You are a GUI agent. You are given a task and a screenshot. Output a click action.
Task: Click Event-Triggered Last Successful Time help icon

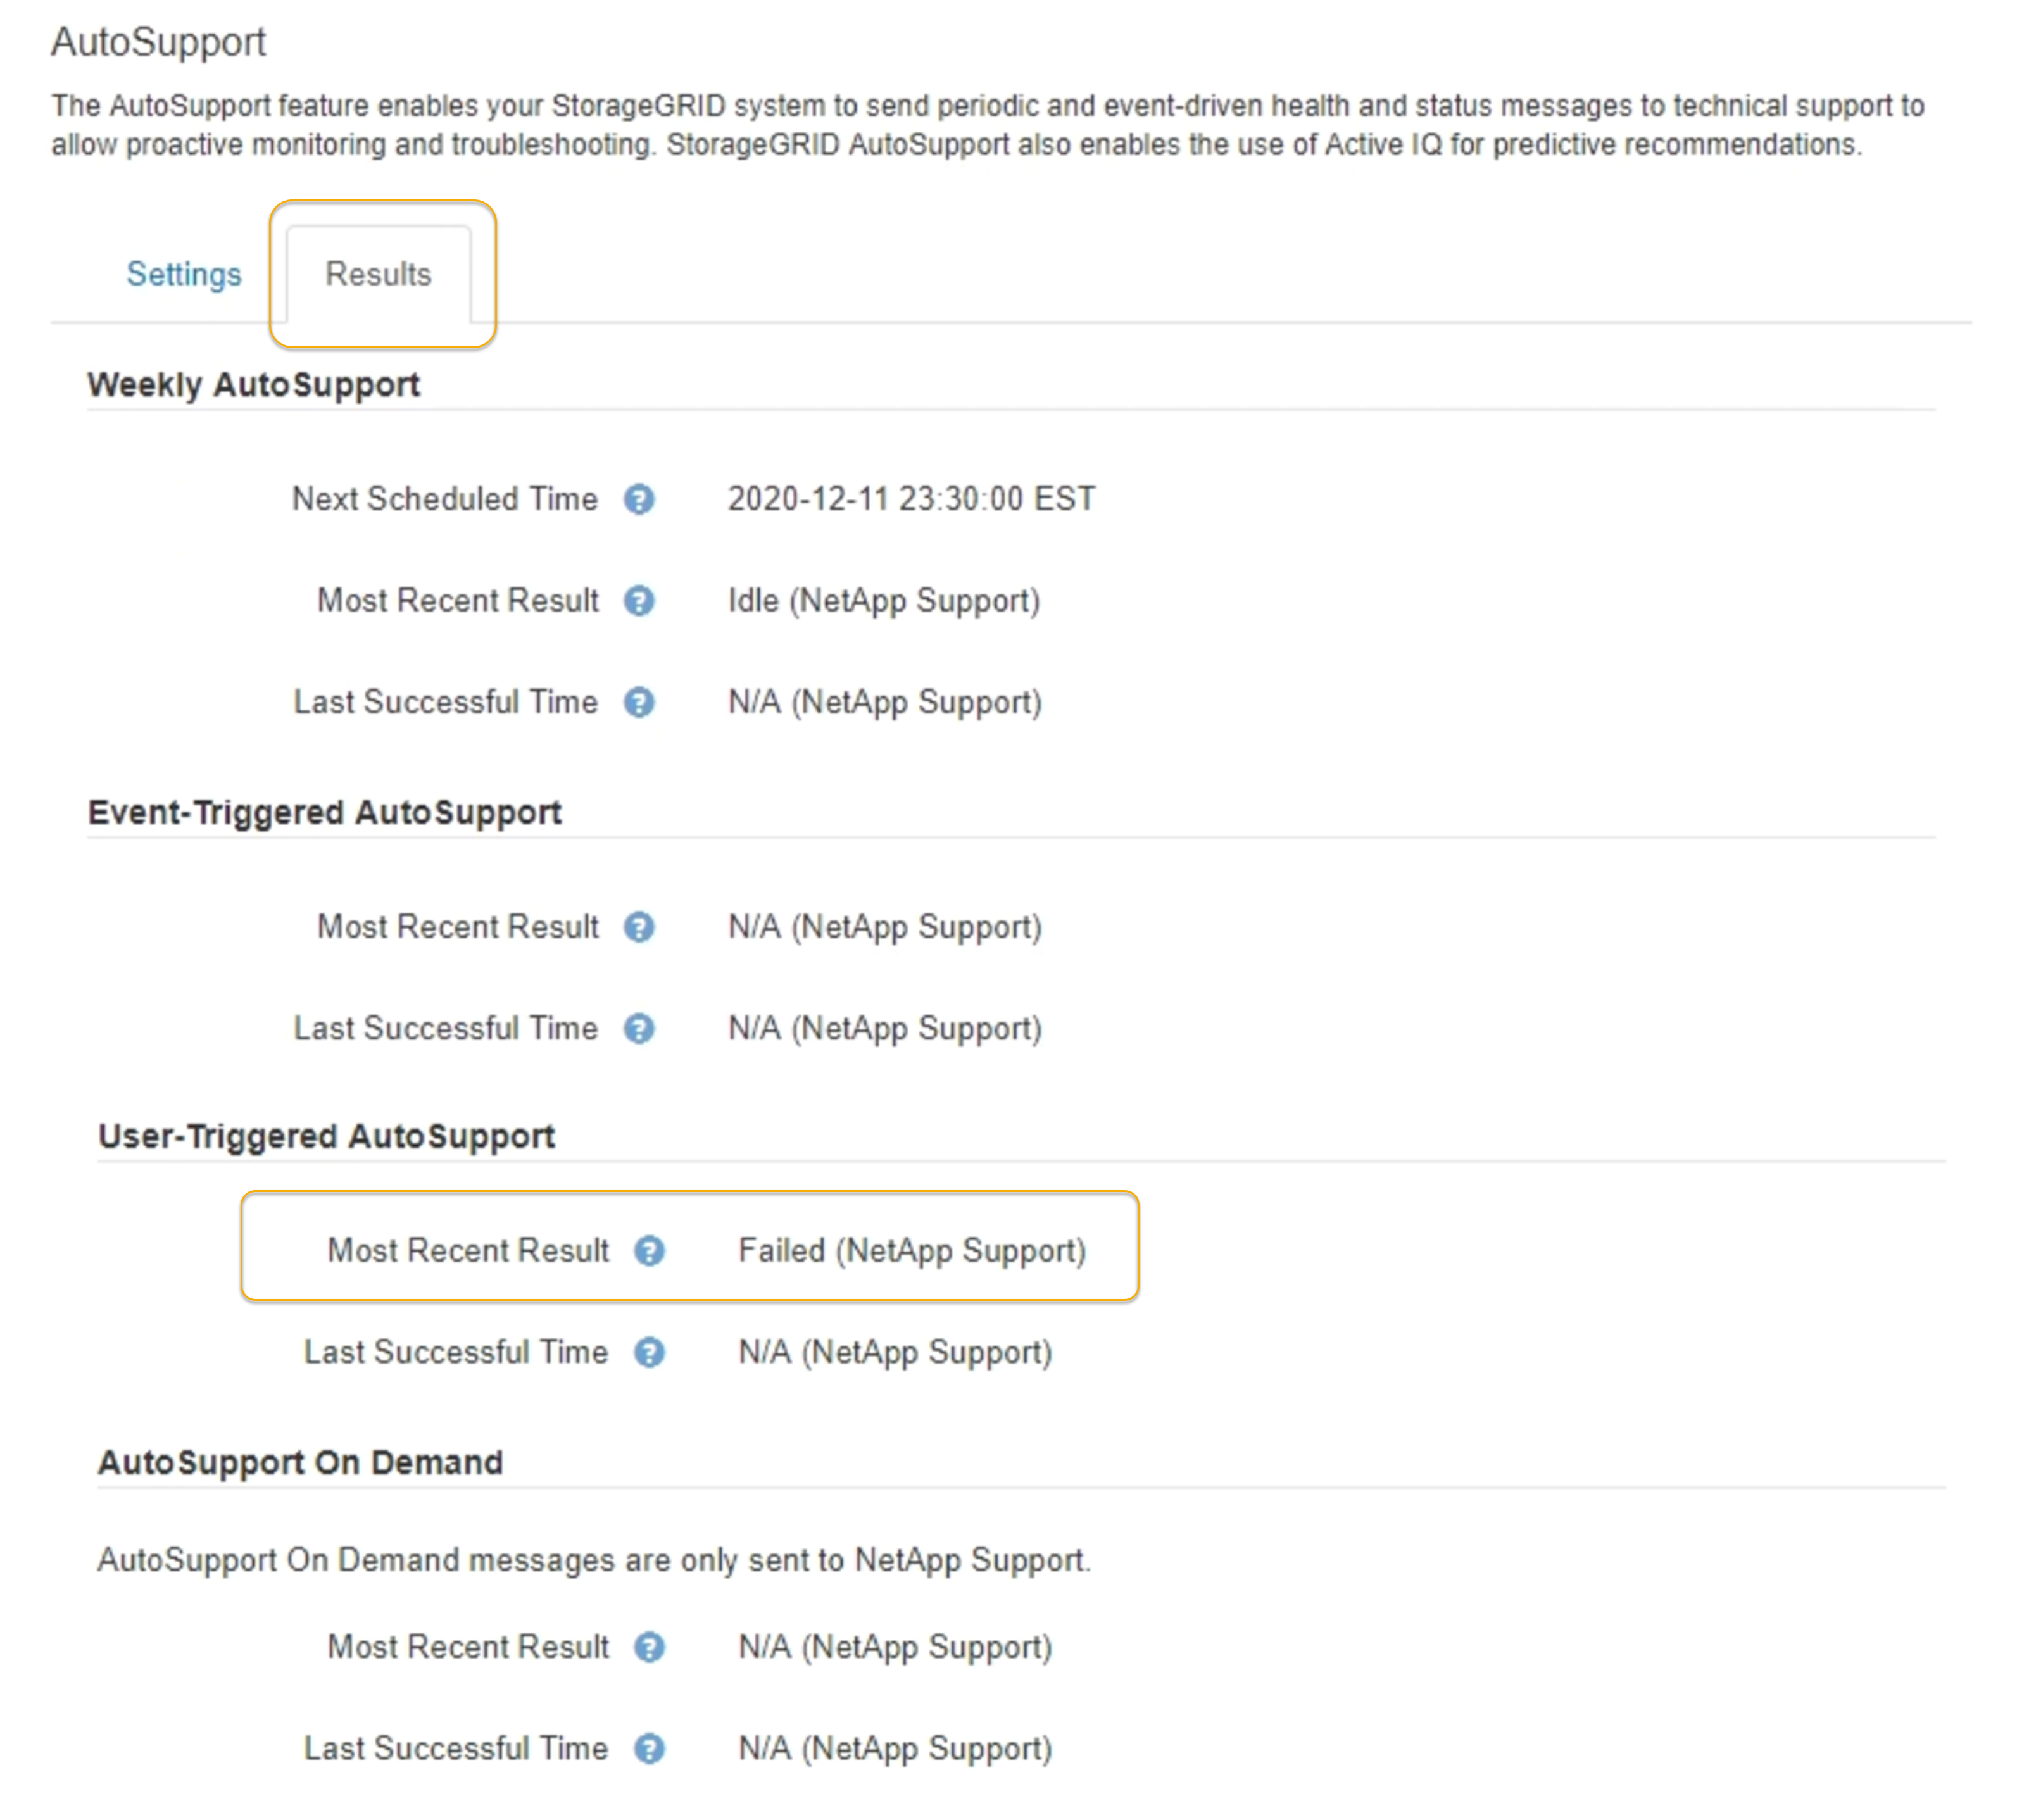(639, 1028)
